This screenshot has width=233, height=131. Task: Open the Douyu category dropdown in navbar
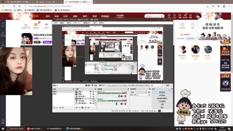(66, 16)
